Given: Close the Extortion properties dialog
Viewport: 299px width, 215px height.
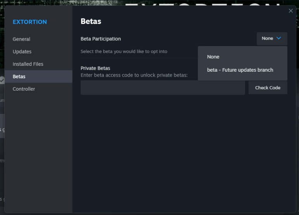Looking at the screenshot, I should [x=290, y=11].
